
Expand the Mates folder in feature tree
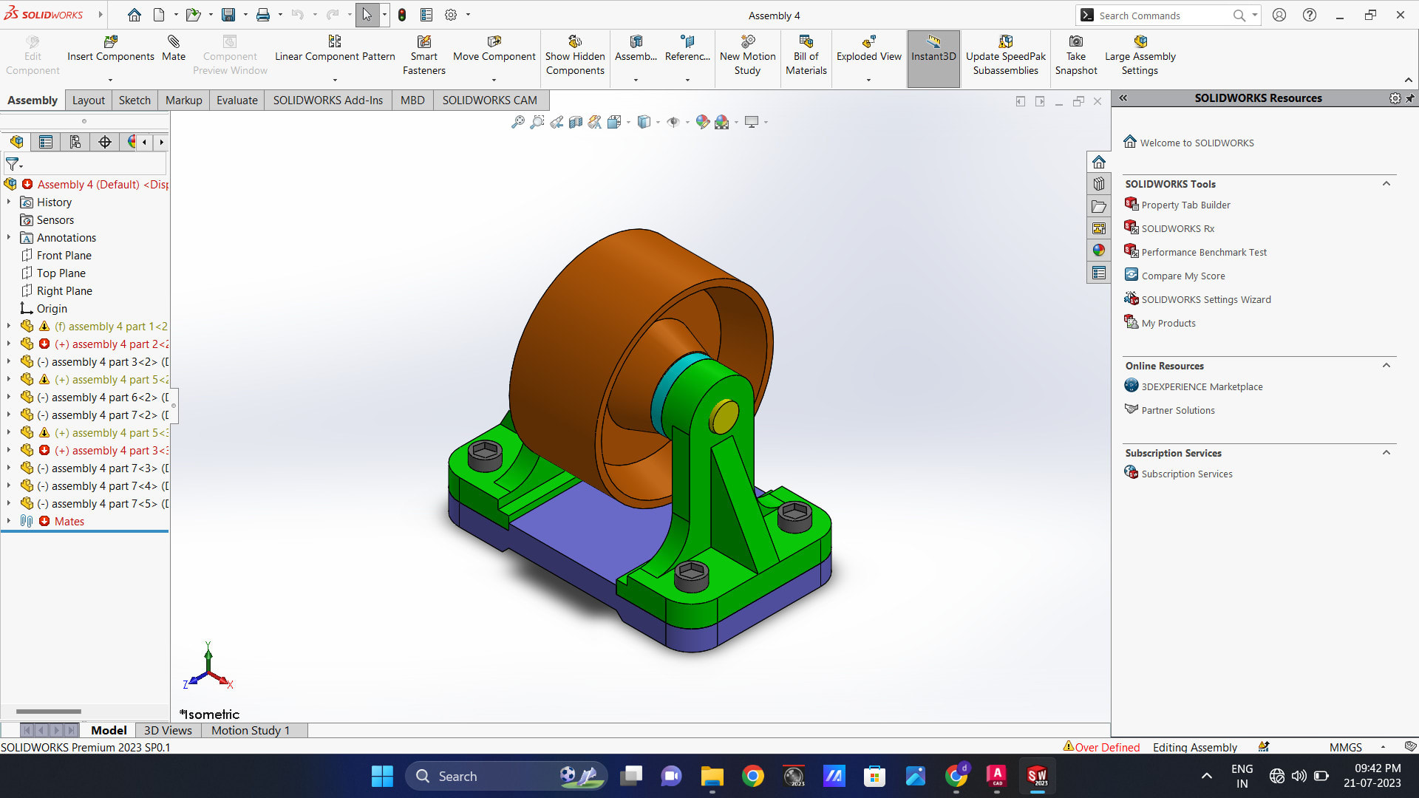tap(8, 521)
